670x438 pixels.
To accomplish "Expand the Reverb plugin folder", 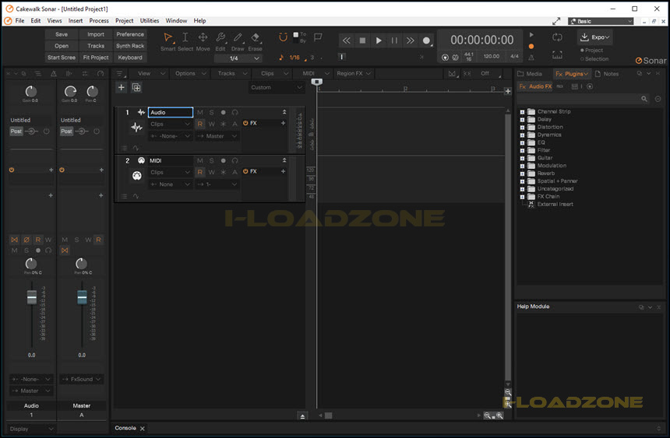I will point(522,173).
